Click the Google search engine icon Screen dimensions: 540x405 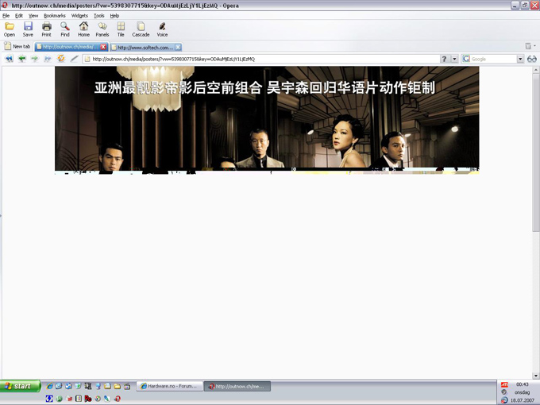coord(466,59)
